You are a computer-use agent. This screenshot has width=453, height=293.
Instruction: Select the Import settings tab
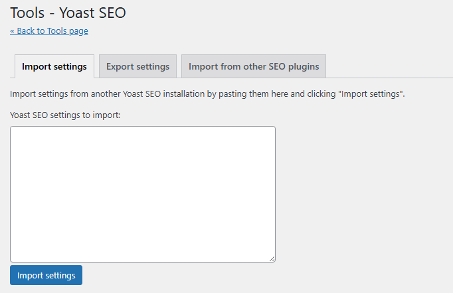point(54,66)
